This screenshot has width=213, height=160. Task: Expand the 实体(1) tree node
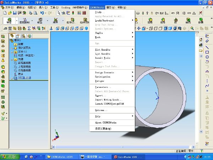pos(12,52)
